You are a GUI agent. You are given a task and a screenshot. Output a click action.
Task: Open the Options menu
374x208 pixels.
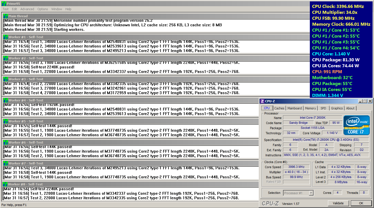[43, 9]
